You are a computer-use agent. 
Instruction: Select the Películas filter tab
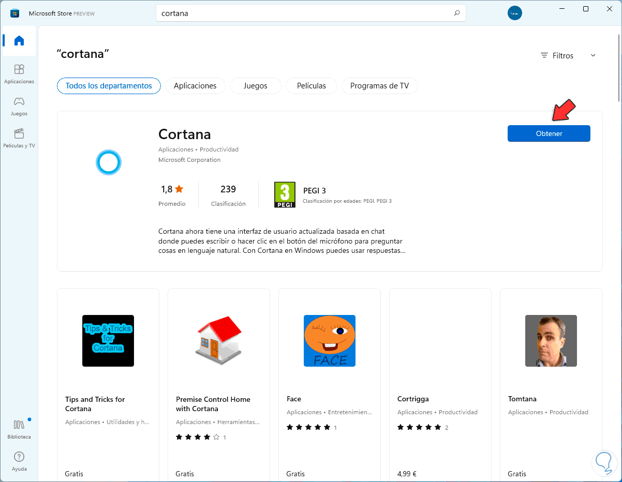click(312, 86)
